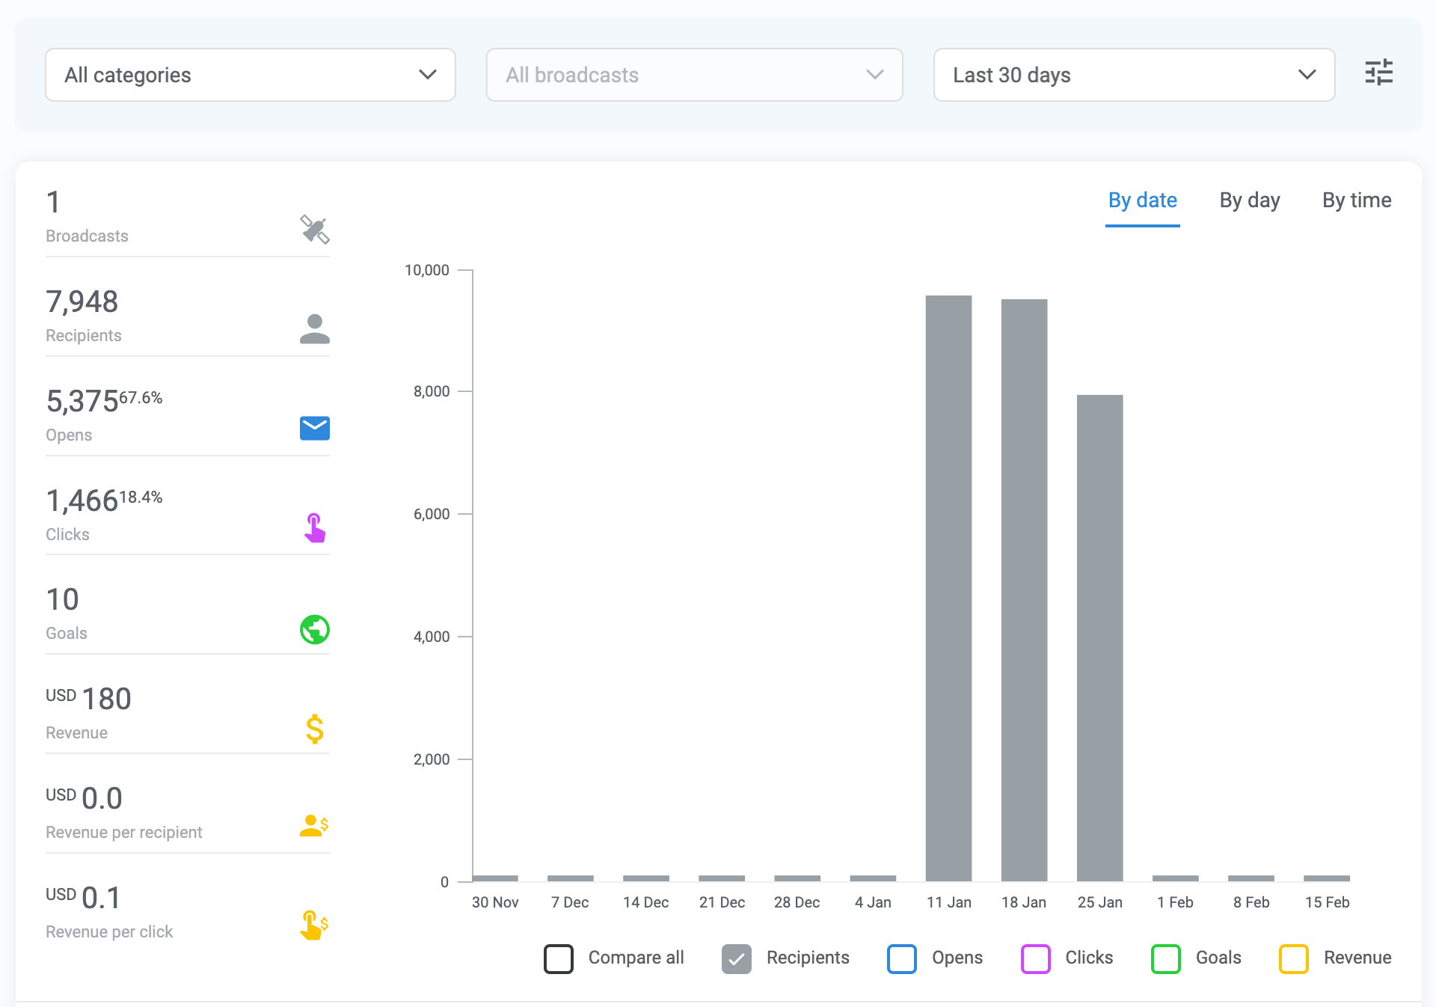Check the purple Clicks checkbox

[1036, 958]
